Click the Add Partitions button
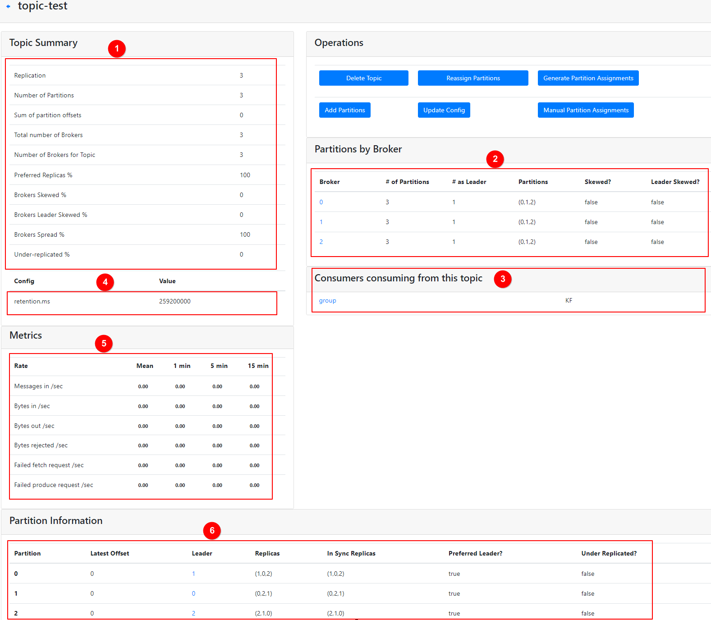 point(344,110)
